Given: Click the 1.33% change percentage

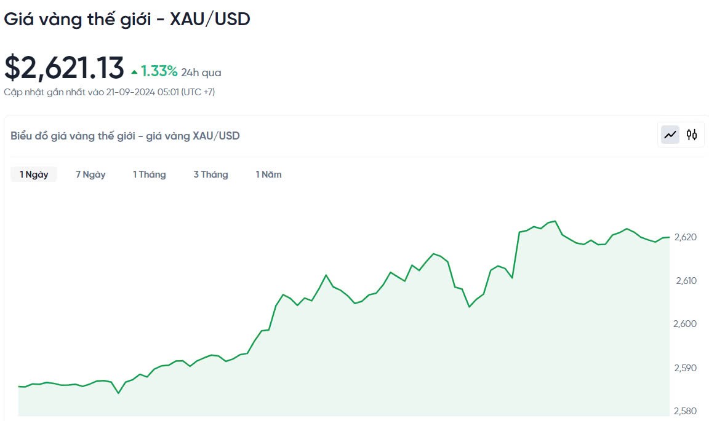Looking at the screenshot, I should [x=159, y=71].
